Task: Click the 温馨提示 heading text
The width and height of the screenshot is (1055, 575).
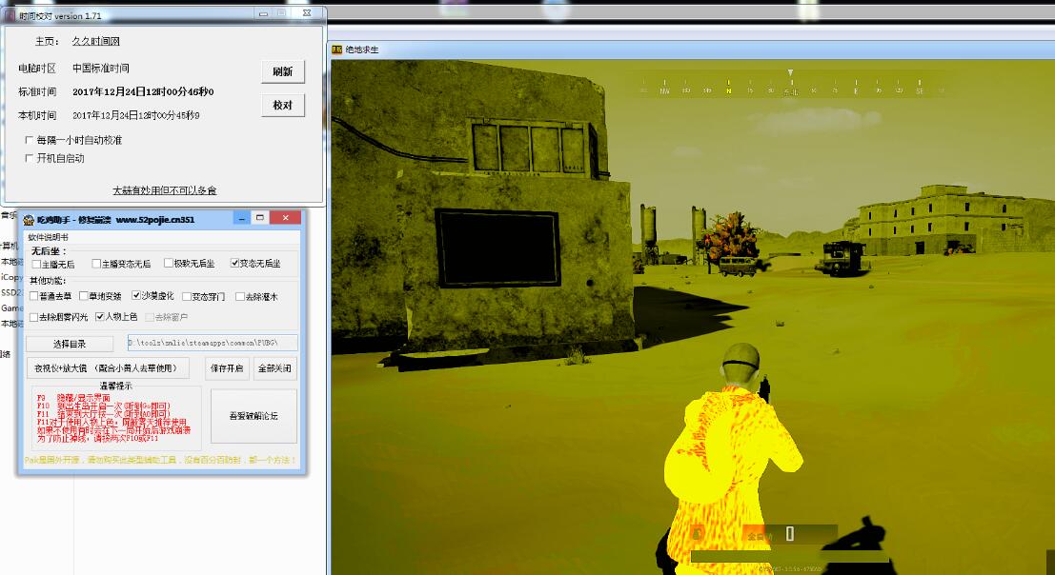Action: click(115, 387)
